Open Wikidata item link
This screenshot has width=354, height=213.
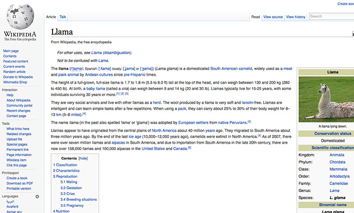(17, 160)
